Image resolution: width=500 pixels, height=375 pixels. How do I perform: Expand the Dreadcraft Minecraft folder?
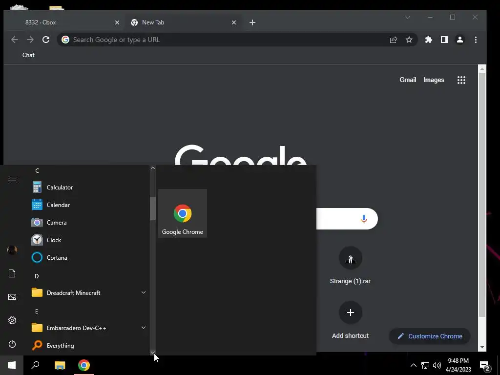coord(89,293)
